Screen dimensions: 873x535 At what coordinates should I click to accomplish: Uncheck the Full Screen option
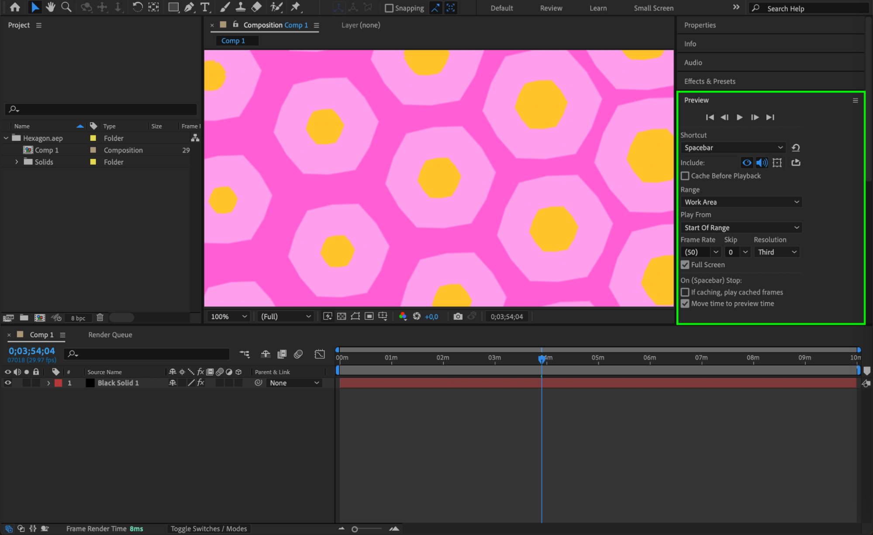point(685,265)
